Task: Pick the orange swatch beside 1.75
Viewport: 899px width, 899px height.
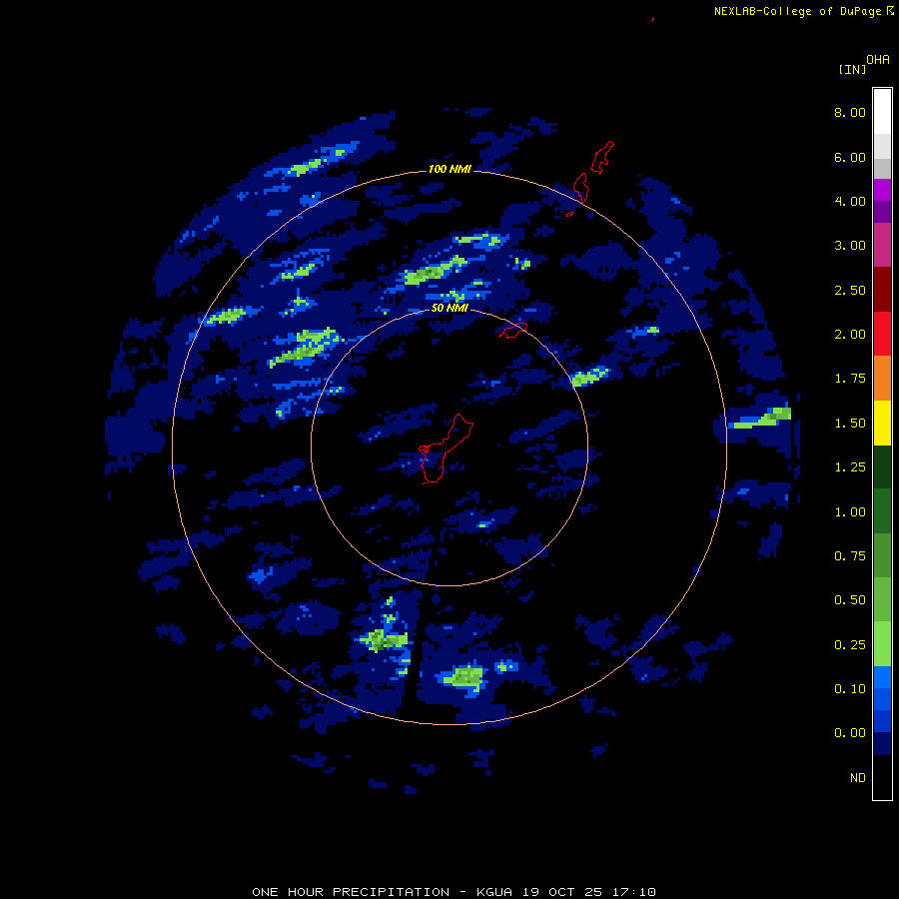Action: [882, 379]
